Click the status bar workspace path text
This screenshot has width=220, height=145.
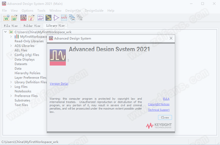click(x=30, y=142)
